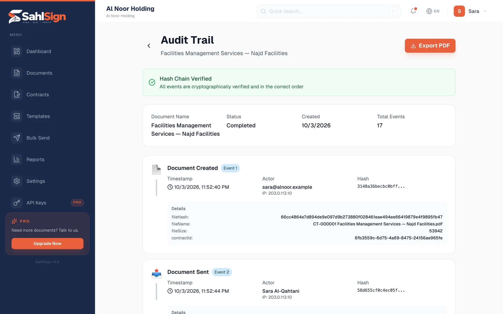Click the slash shortcut hint in search
503x314 pixels.
[393, 11]
